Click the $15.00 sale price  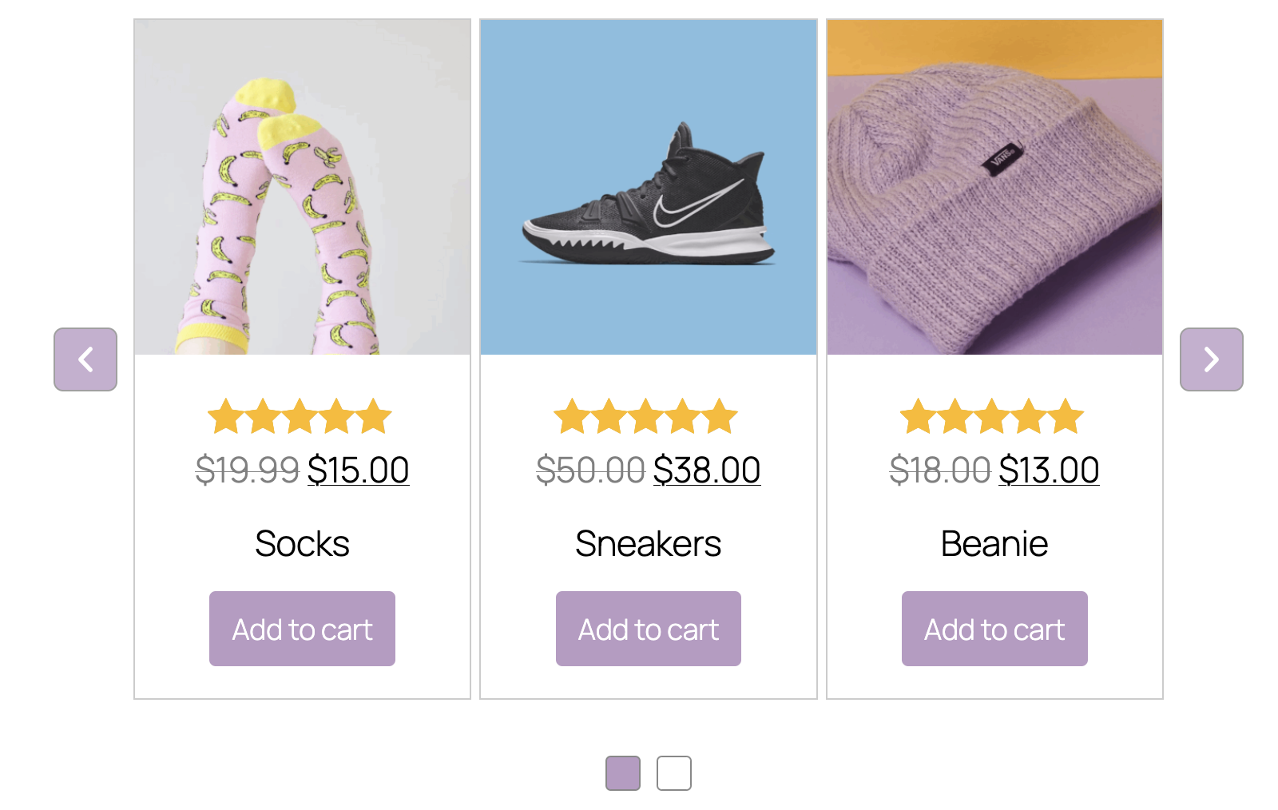click(x=358, y=470)
